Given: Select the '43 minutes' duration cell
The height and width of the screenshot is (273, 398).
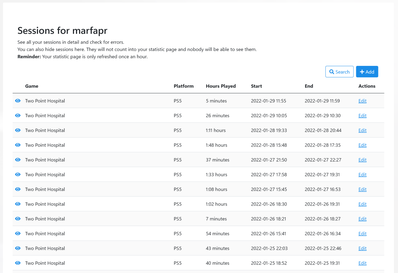Looking at the screenshot, I should pos(218,248).
